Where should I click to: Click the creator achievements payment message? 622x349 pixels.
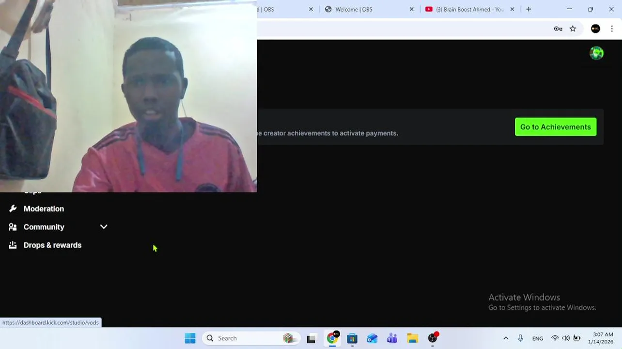click(327, 133)
